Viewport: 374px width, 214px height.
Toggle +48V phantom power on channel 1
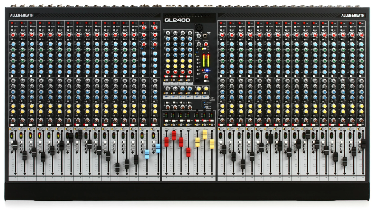pyautogui.click(x=12, y=23)
